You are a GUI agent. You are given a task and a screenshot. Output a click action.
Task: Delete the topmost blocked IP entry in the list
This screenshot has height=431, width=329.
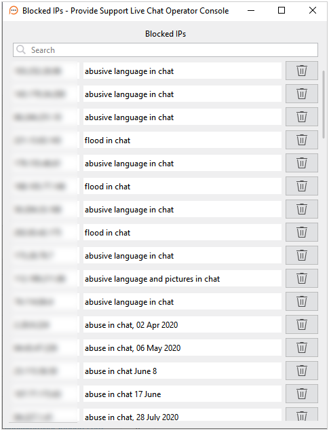pos(302,71)
